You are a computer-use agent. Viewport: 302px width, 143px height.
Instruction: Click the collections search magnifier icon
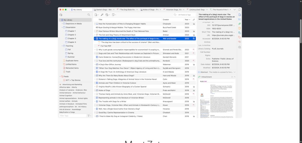tap(89, 15)
